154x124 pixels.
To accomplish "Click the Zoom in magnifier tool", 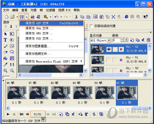I will click(x=5, y=70).
